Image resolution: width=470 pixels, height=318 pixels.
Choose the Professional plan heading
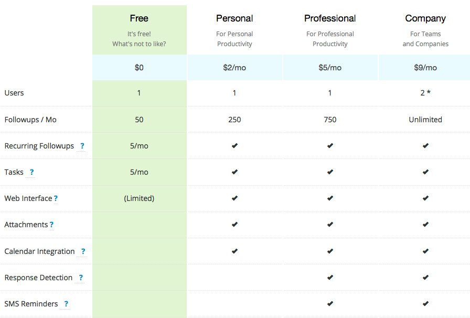pos(330,18)
